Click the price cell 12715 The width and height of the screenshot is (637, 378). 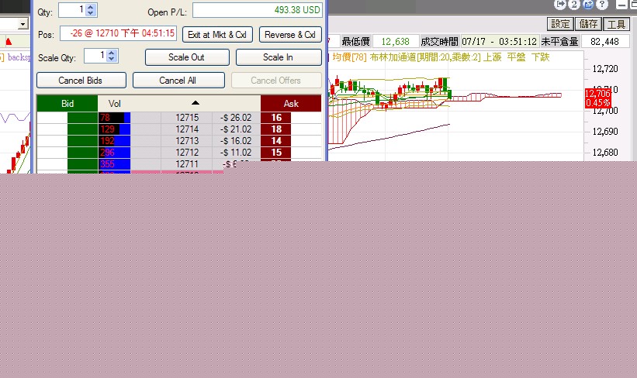187,118
